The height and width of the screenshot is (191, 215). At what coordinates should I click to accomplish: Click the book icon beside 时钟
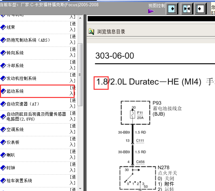(3, 168)
